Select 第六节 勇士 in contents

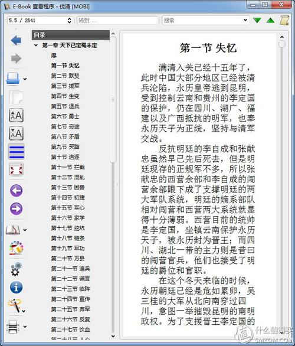65,116
